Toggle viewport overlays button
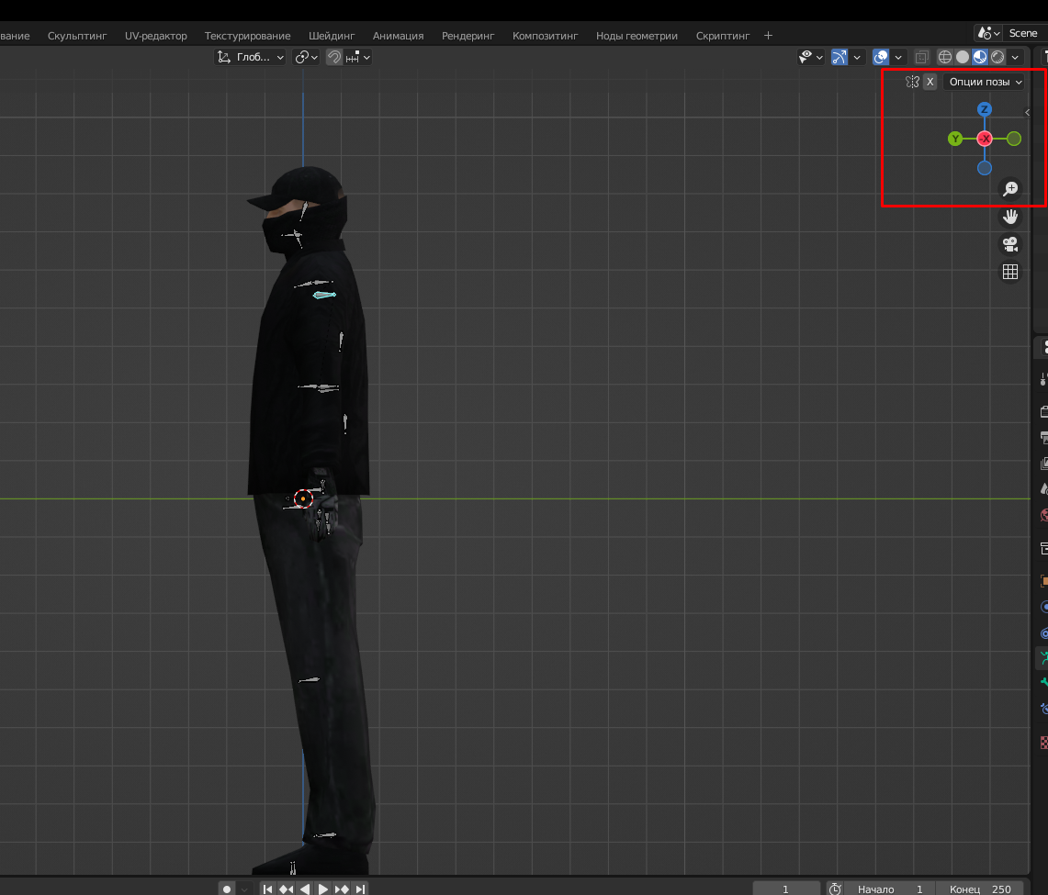 (x=880, y=57)
